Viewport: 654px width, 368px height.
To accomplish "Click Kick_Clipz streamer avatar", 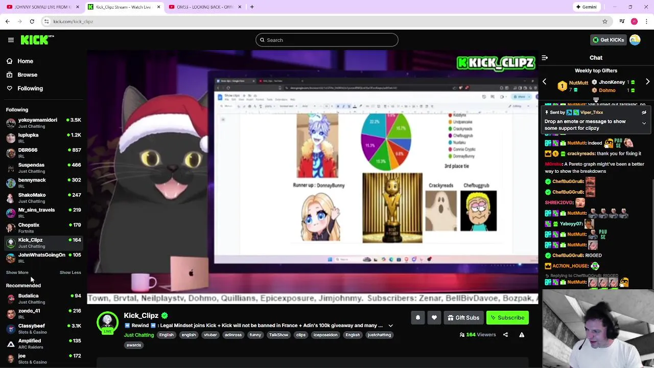I will (x=107, y=323).
